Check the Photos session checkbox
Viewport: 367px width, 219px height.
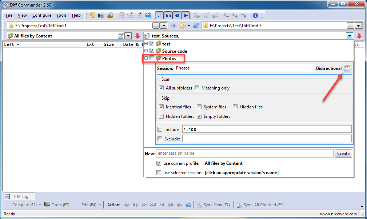[152, 58]
